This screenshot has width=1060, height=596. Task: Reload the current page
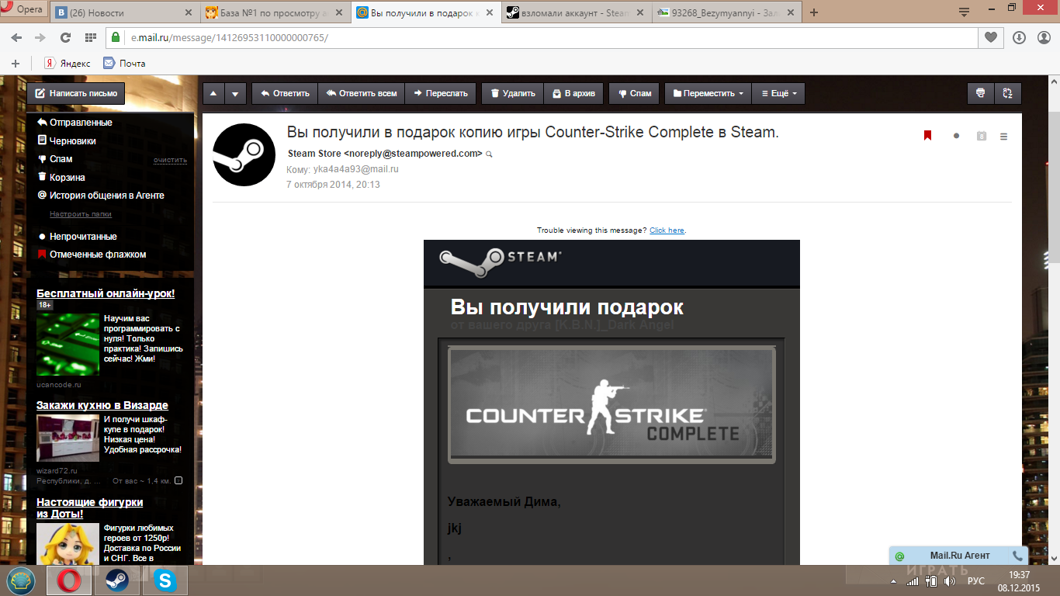click(x=65, y=37)
